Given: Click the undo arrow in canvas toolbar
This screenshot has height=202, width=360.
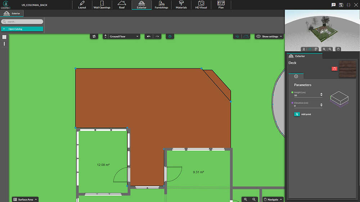Looking at the screenshot, I should coord(149,36).
